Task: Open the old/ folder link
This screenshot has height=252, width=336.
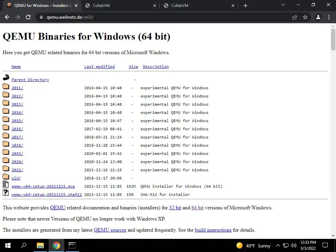Action: [x=16, y=178]
